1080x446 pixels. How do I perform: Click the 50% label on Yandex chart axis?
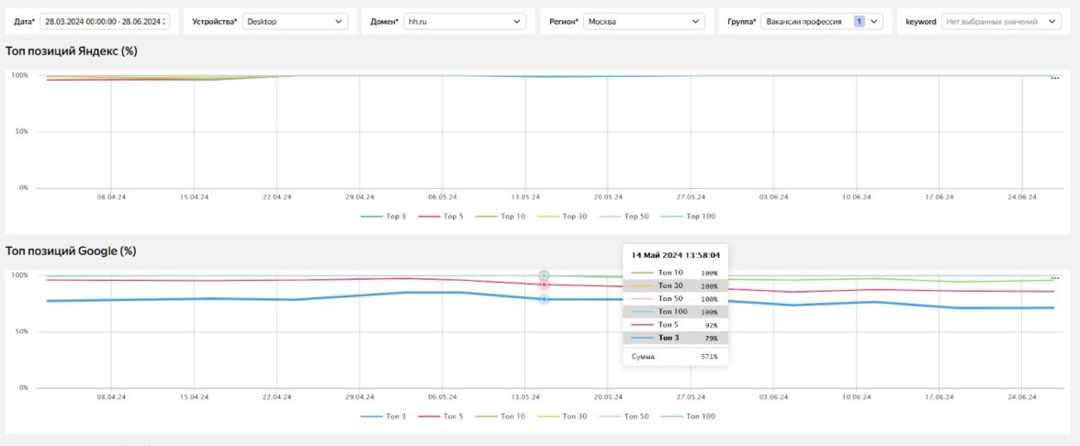point(20,131)
